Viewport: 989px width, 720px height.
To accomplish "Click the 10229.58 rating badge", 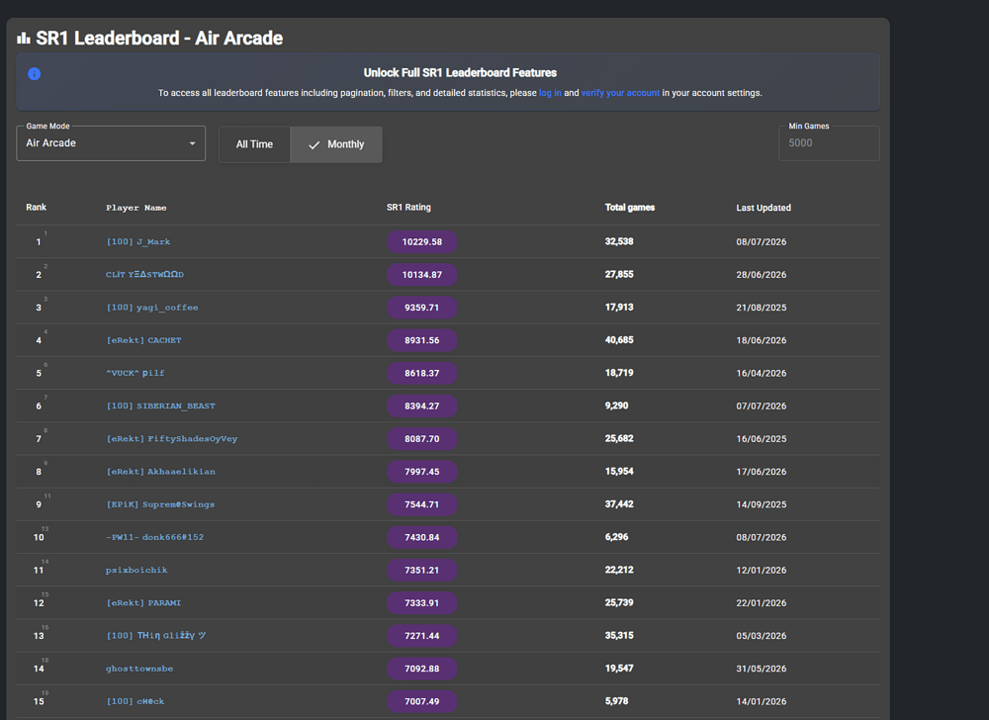I will coord(422,241).
